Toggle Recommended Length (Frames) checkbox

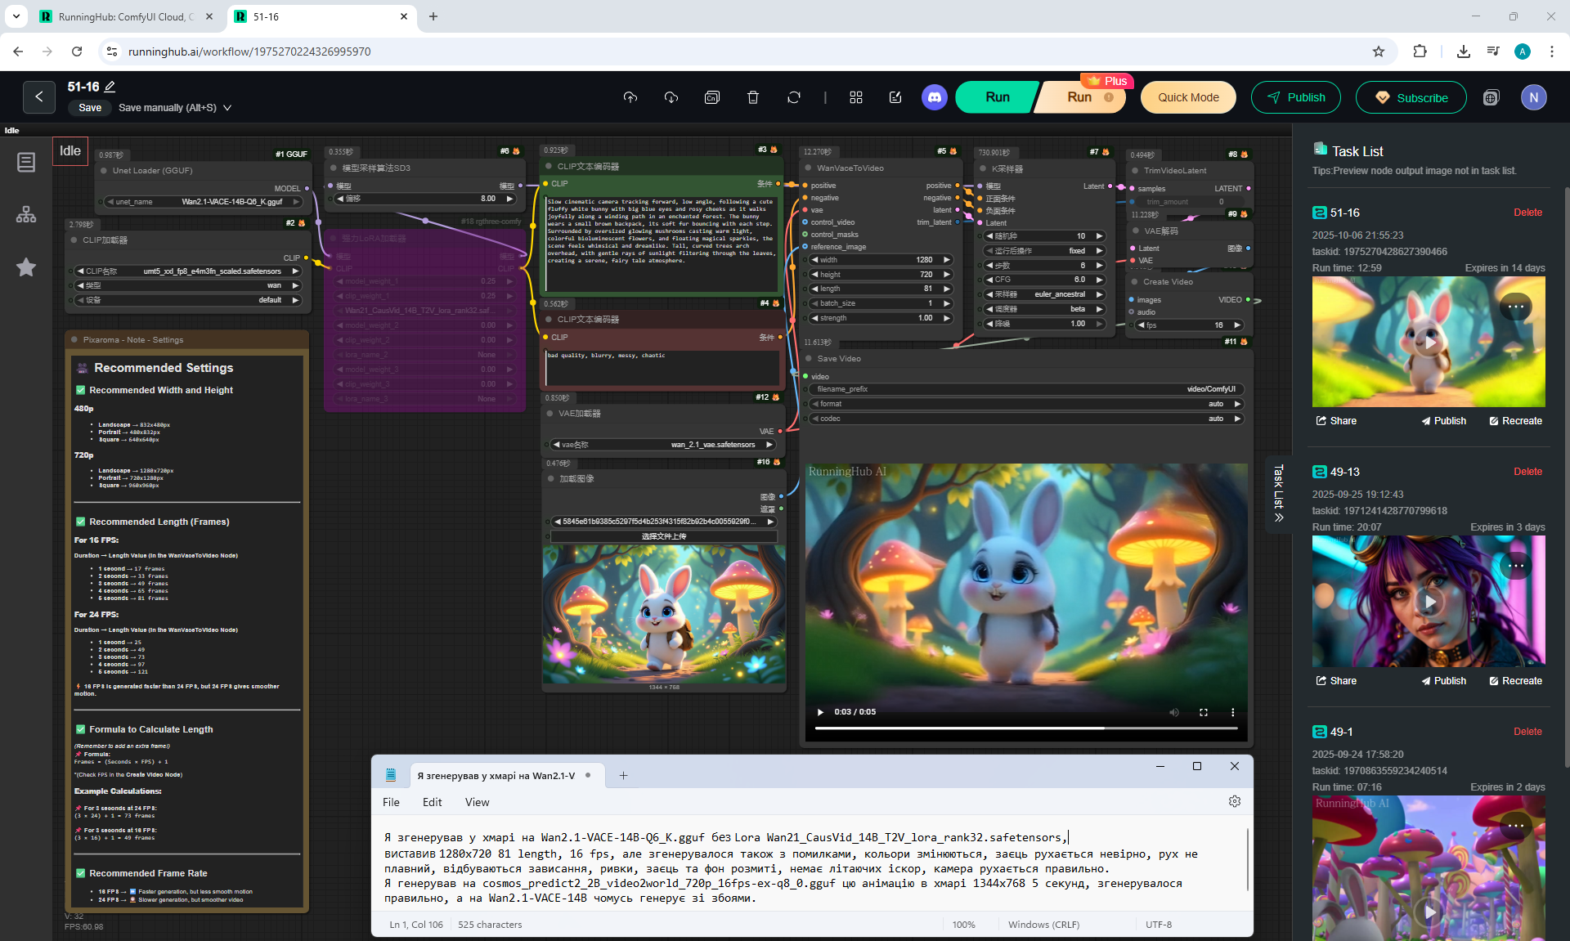point(81,522)
